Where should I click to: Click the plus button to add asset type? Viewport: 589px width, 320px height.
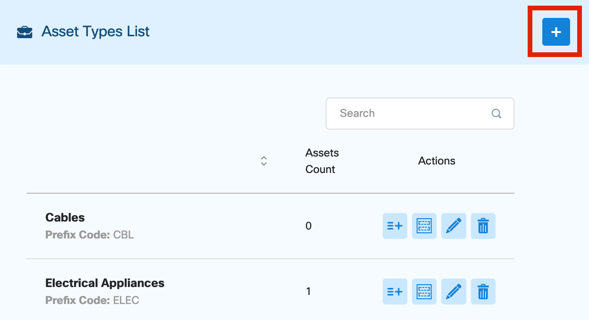(555, 32)
